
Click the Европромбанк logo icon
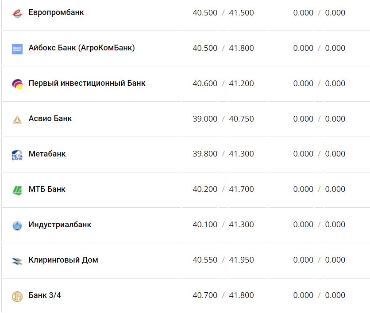tap(17, 13)
